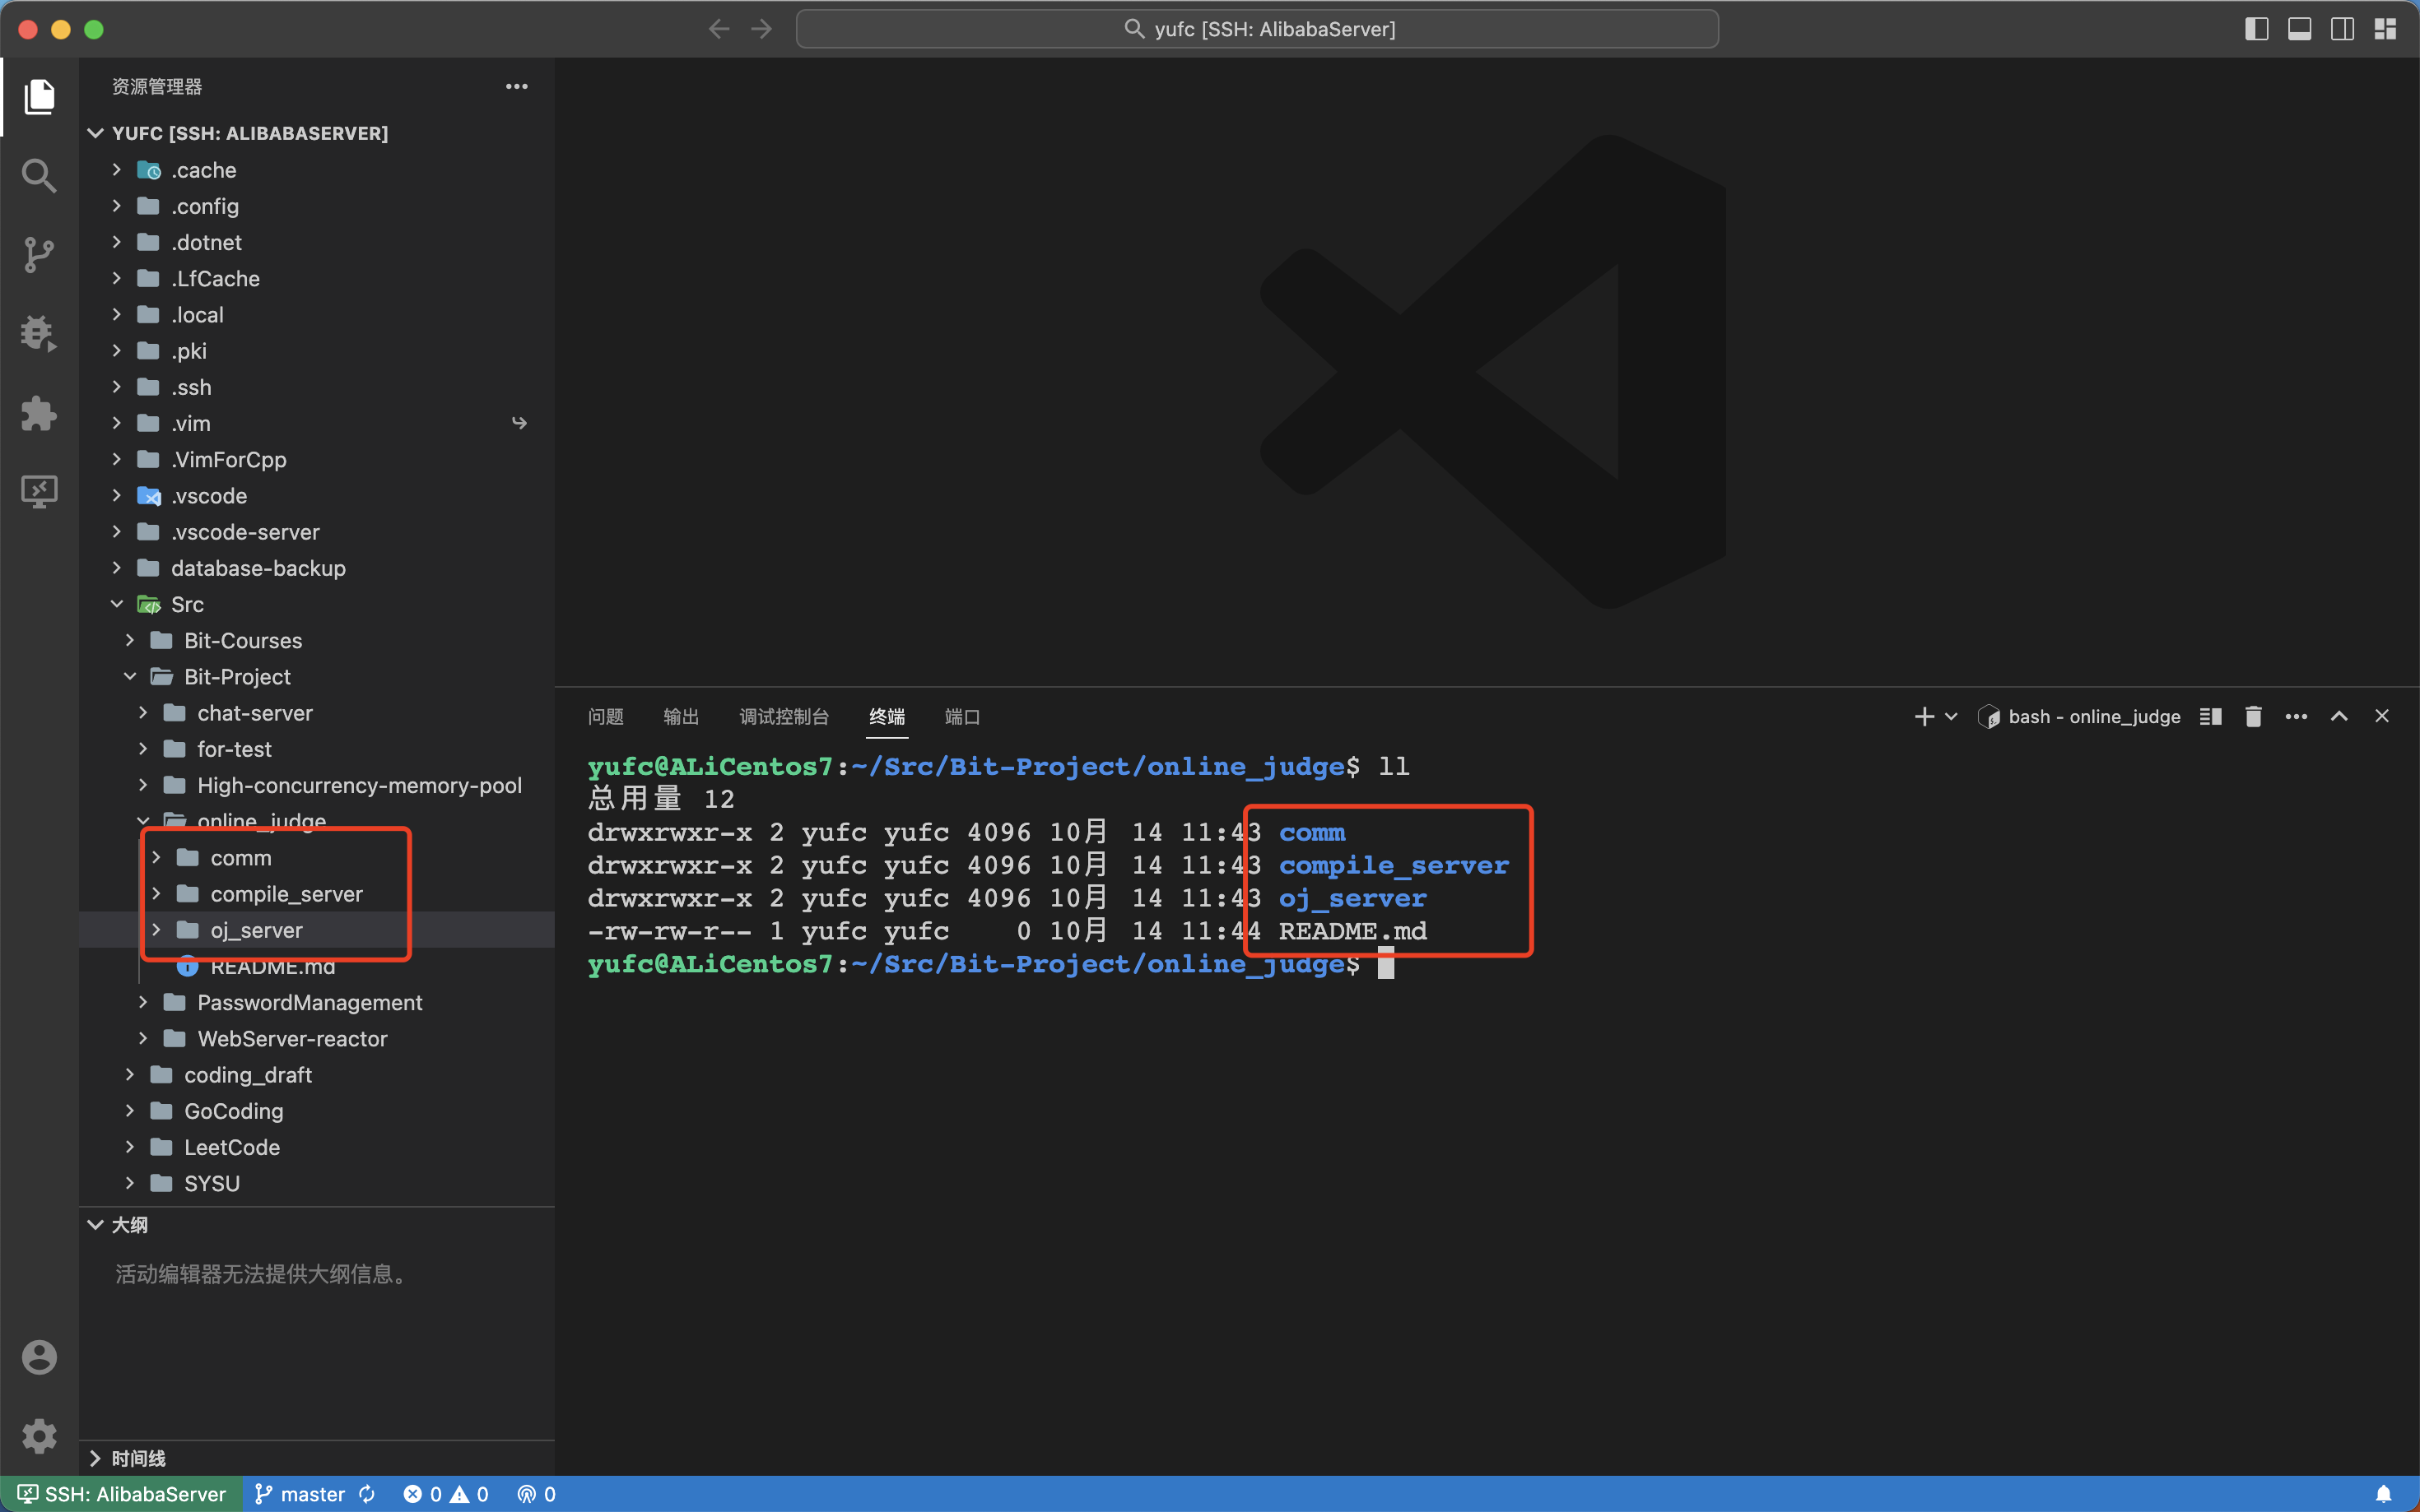Select the compile_server folder
Viewport: 2420px width, 1512px height.
(x=316, y=894)
